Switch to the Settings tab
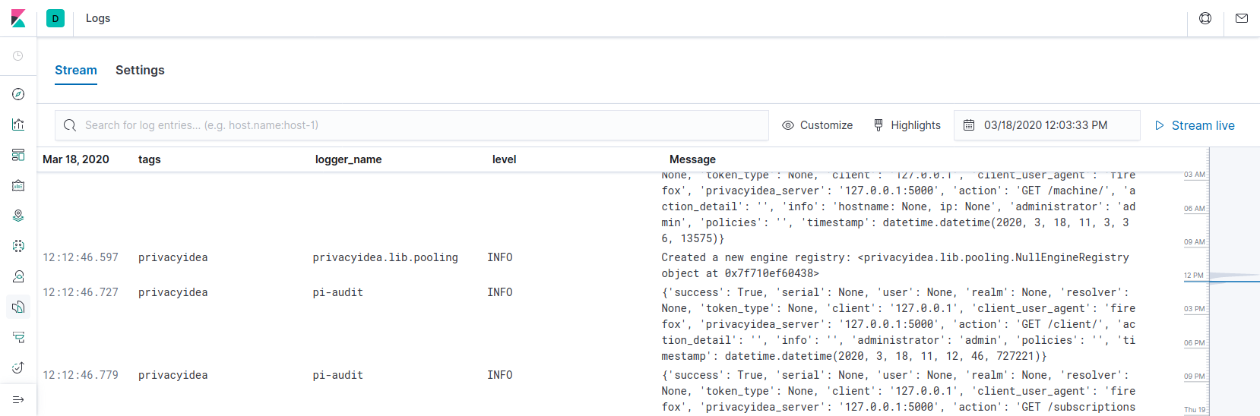Image resolution: width=1260 pixels, height=416 pixels. coord(140,70)
